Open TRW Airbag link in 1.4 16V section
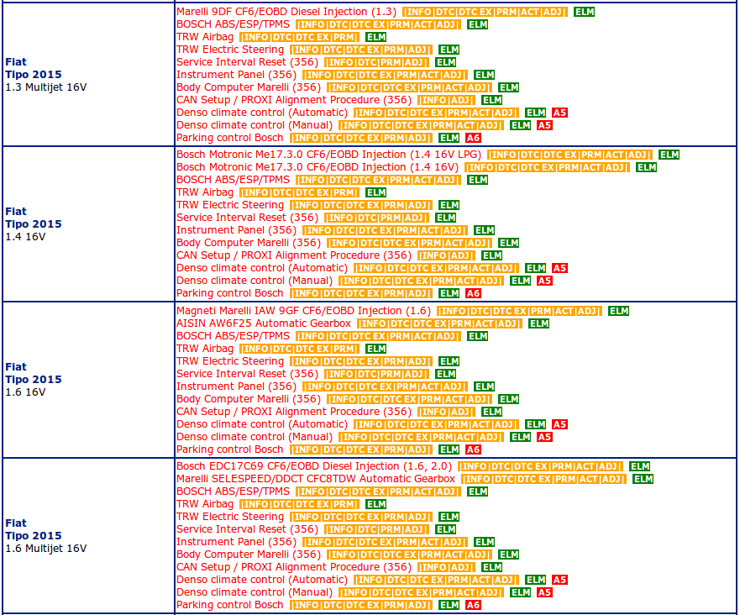 205,192
